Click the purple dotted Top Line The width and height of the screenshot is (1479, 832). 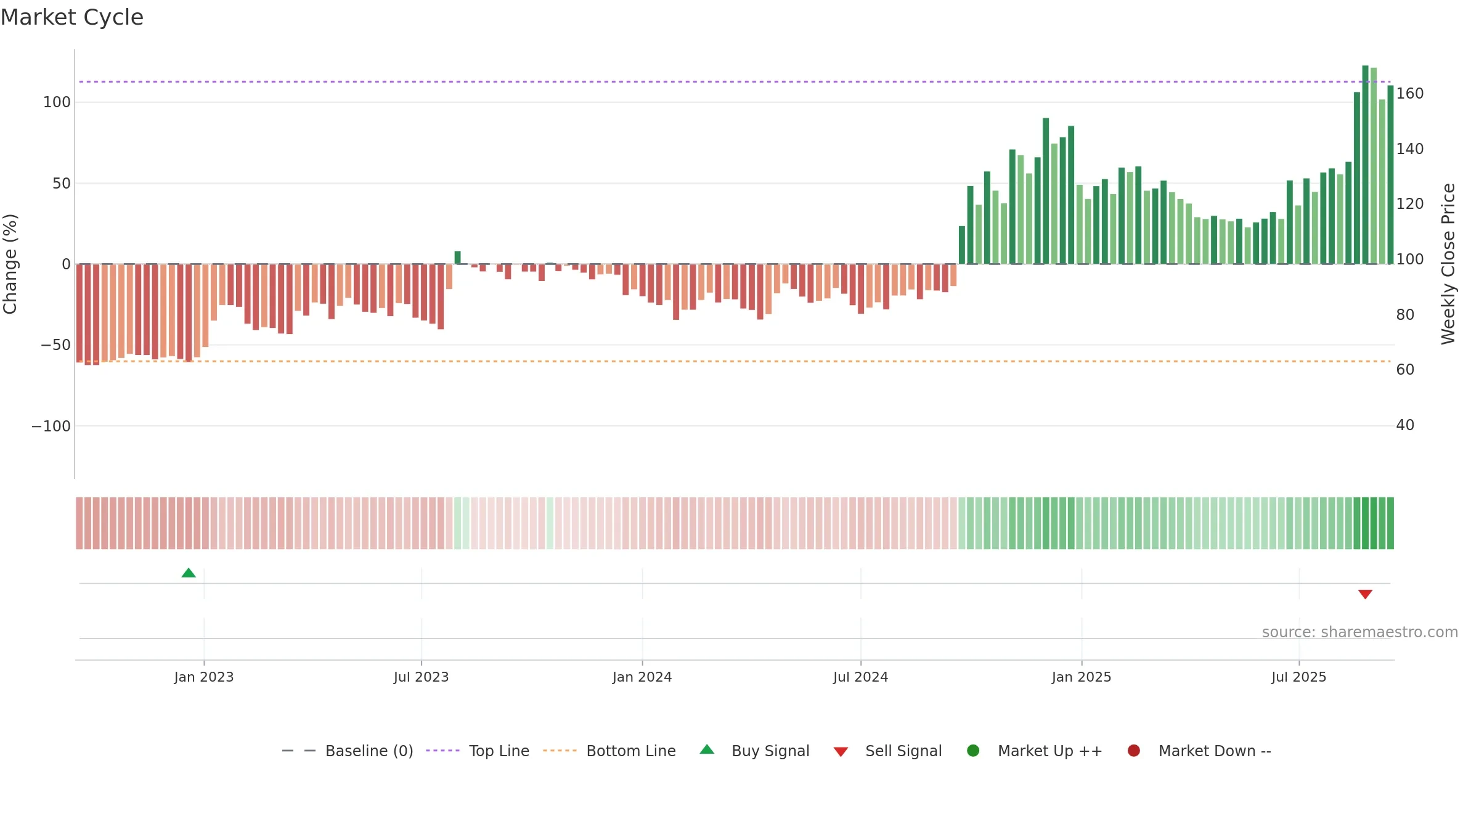735,81
